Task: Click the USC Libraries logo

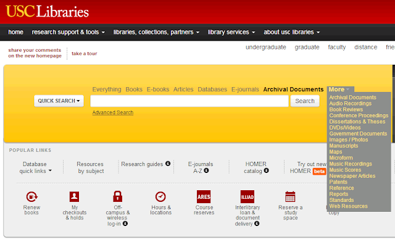Action: 48,11
